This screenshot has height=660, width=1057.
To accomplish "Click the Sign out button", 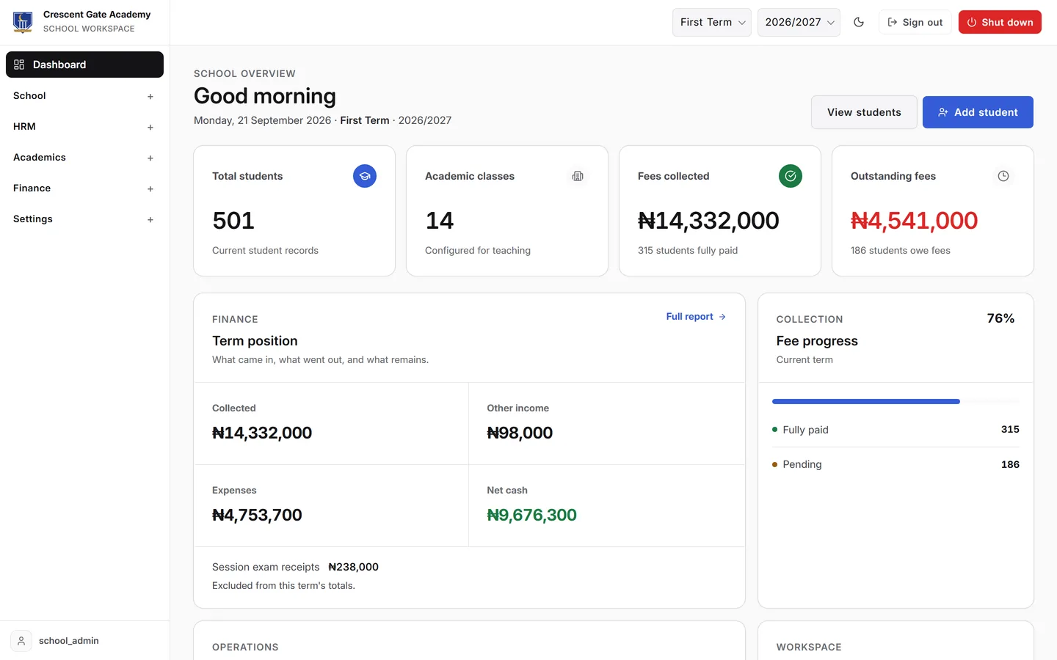I will [x=915, y=22].
